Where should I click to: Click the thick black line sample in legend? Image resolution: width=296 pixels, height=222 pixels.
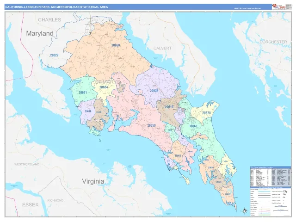[x=264, y=195]
